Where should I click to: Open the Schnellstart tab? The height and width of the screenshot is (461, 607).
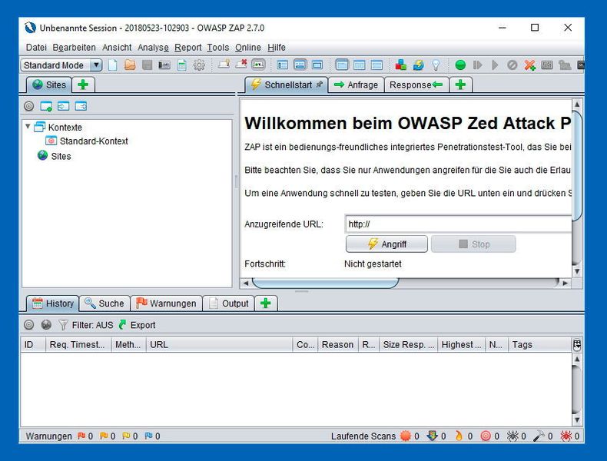point(287,85)
